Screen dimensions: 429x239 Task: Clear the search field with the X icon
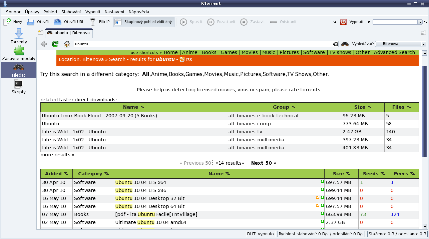pos(335,44)
